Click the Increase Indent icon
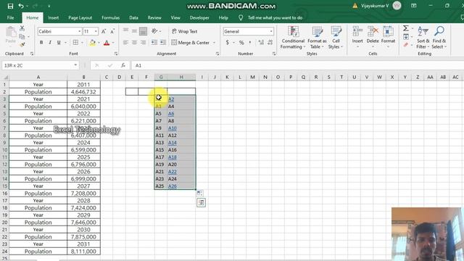 point(163,43)
